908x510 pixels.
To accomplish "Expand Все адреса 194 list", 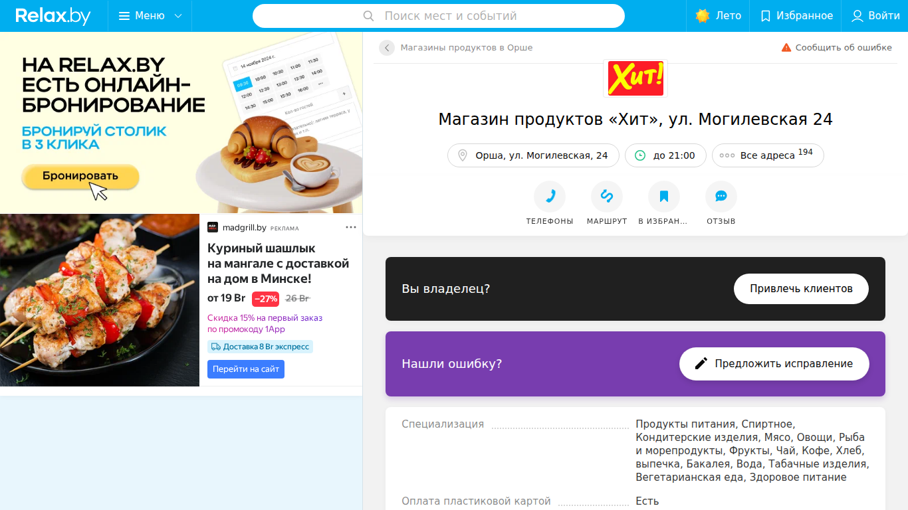I will 768,155.
